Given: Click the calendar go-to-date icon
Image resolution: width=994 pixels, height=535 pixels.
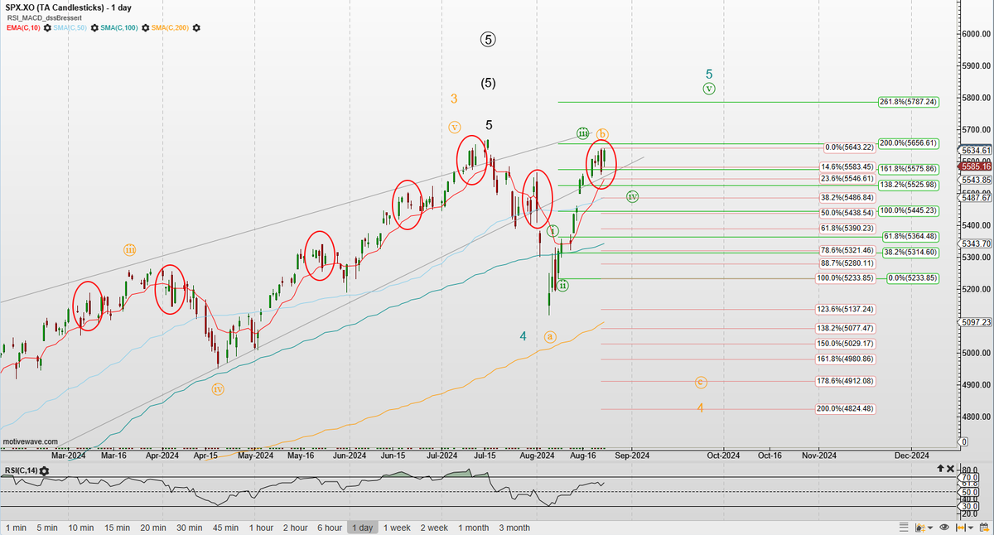Looking at the screenshot, I should point(984,528).
